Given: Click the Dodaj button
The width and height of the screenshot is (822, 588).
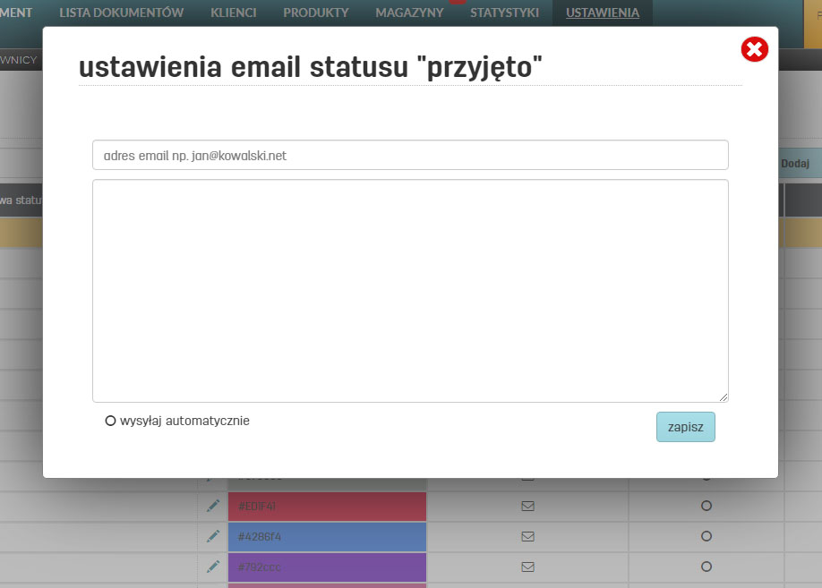Looking at the screenshot, I should coord(796,163).
